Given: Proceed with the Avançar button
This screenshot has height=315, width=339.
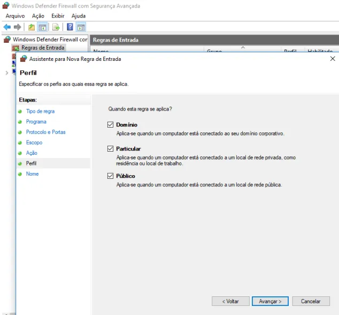Looking at the screenshot, I should tap(270, 301).
